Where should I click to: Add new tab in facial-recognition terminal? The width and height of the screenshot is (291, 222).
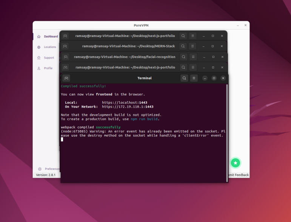coord(66,57)
